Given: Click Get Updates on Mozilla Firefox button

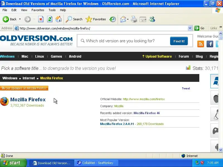Looking at the screenshot, I should pos(24,88).
